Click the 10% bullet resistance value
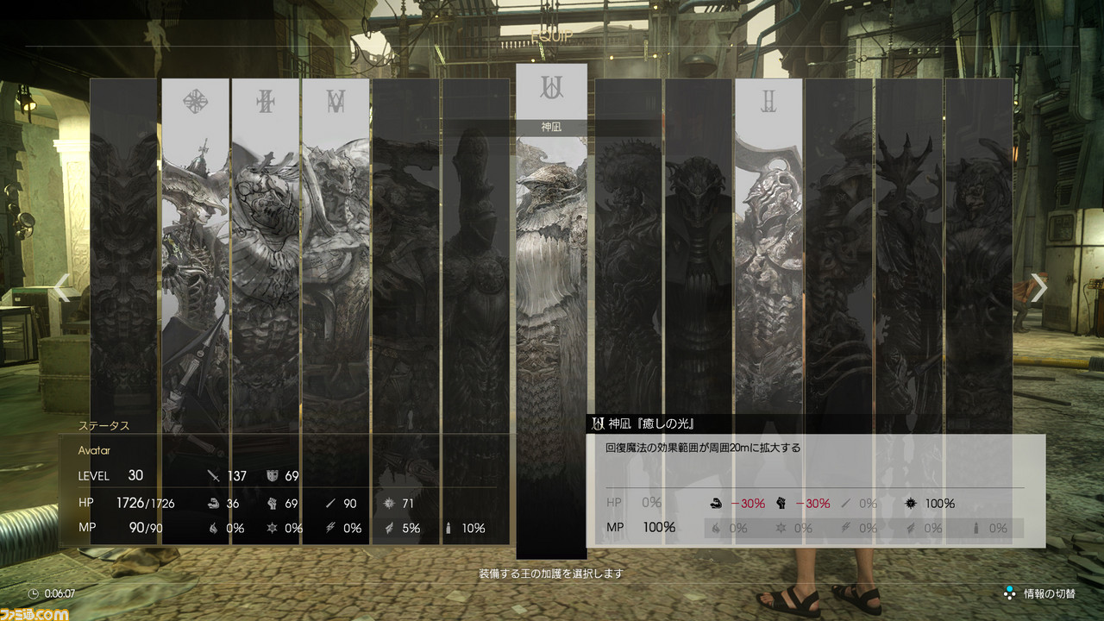This screenshot has height=621, width=1104. [473, 528]
